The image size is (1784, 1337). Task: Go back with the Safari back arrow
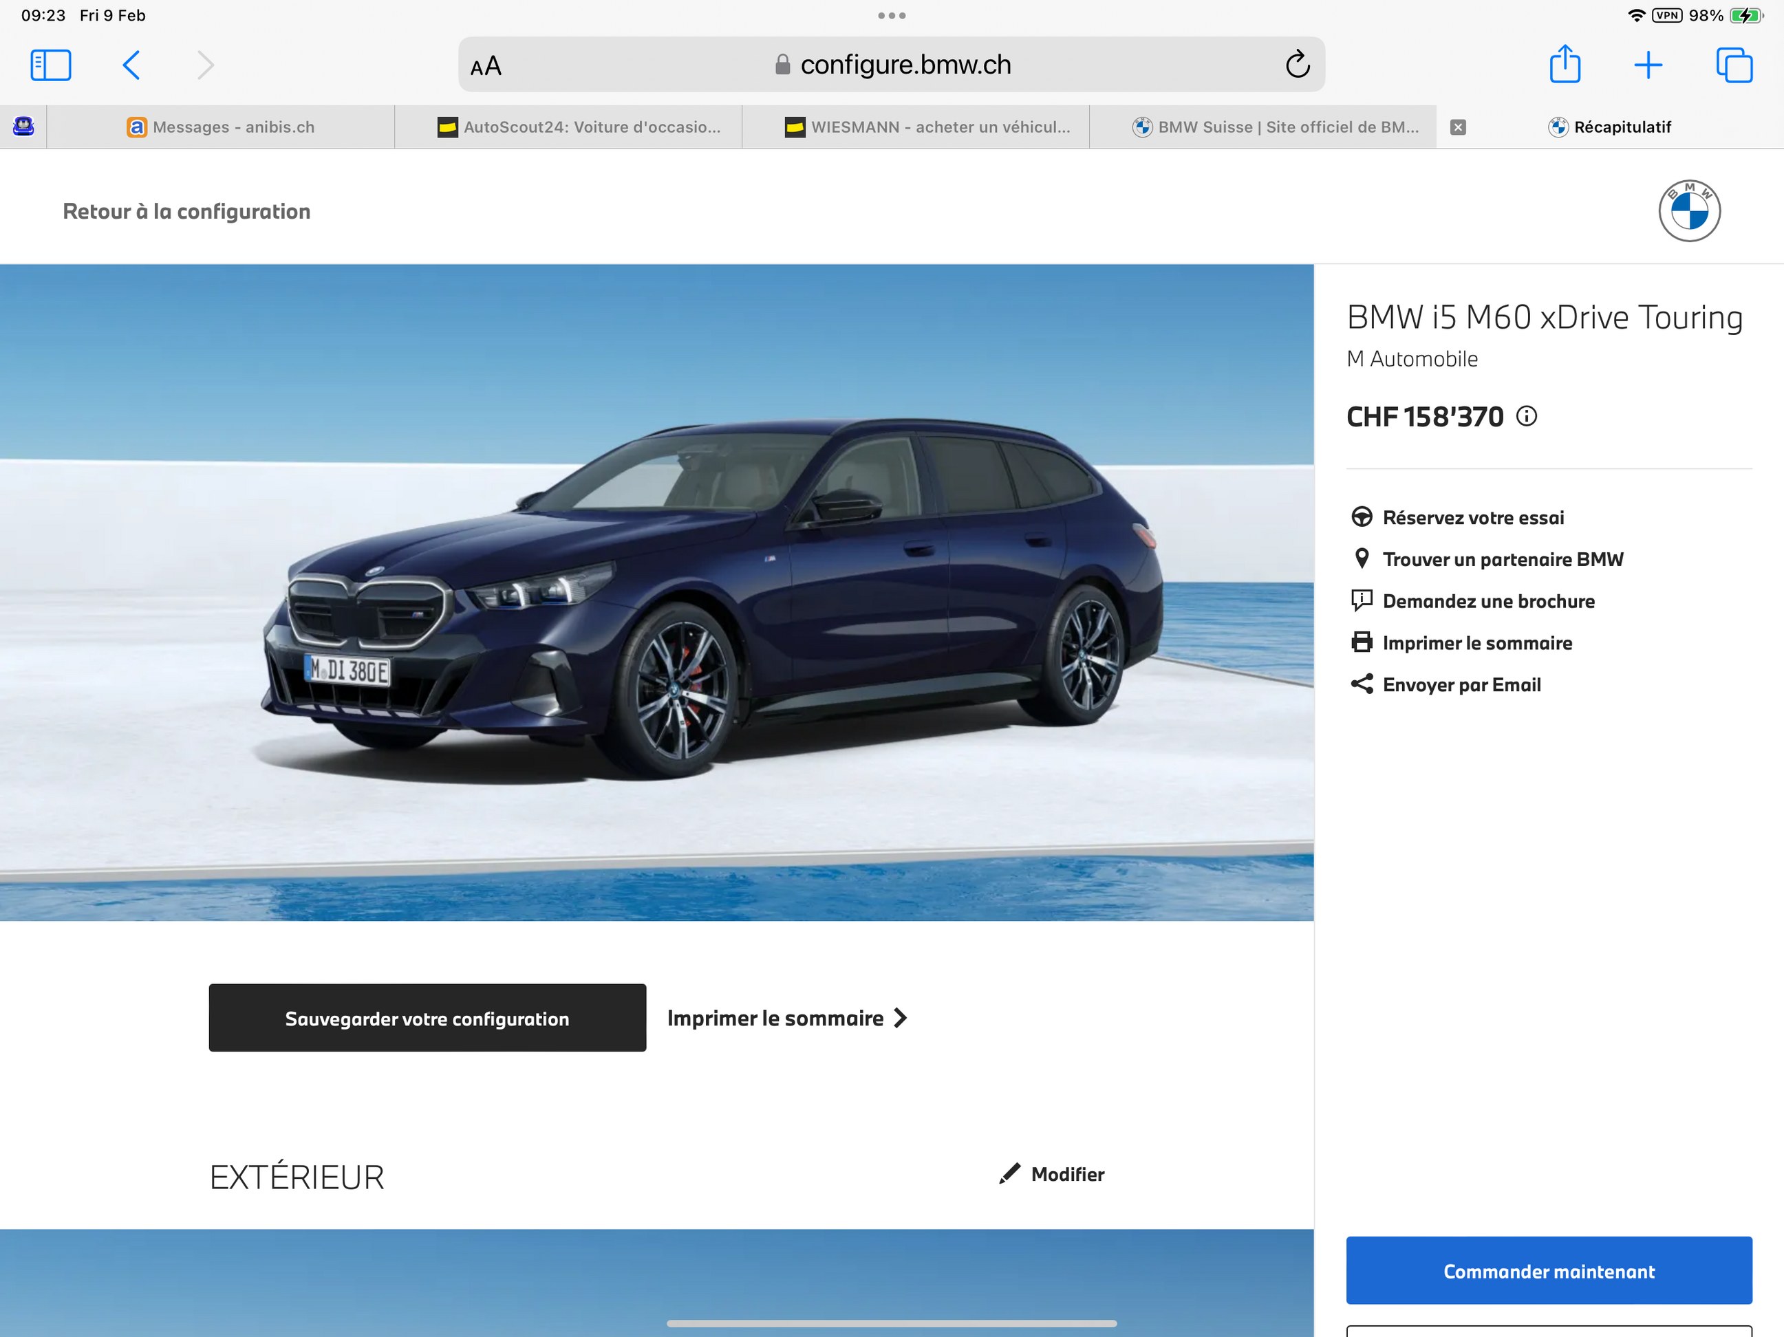point(131,65)
